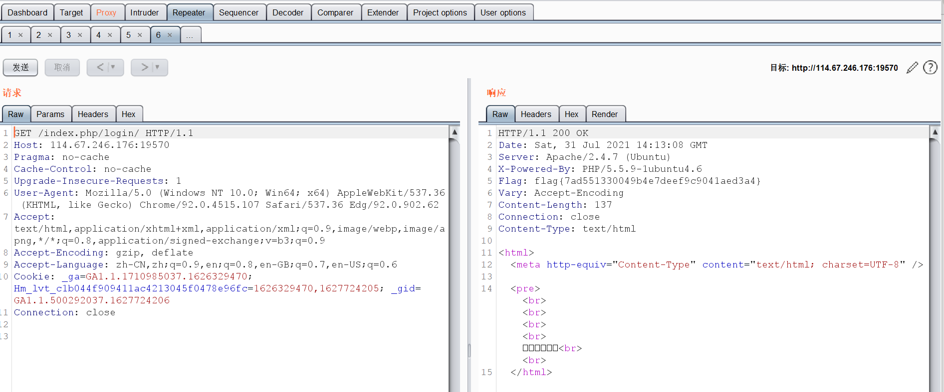Close Repeater tab 3 with its X
The image size is (944, 392).
point(80,35)
